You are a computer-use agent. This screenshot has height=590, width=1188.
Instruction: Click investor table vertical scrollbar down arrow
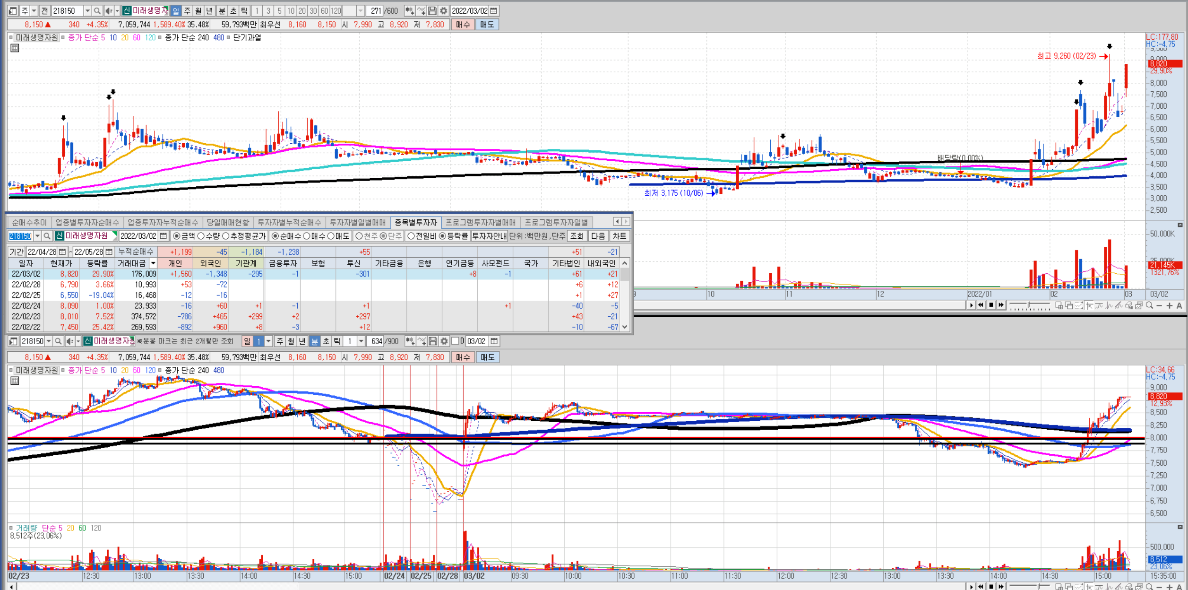click(625, 327)
